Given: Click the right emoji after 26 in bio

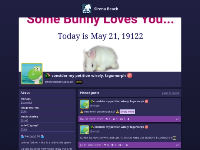Looking at the screenshot, I should pyautogui.click(x=42, y=136).
